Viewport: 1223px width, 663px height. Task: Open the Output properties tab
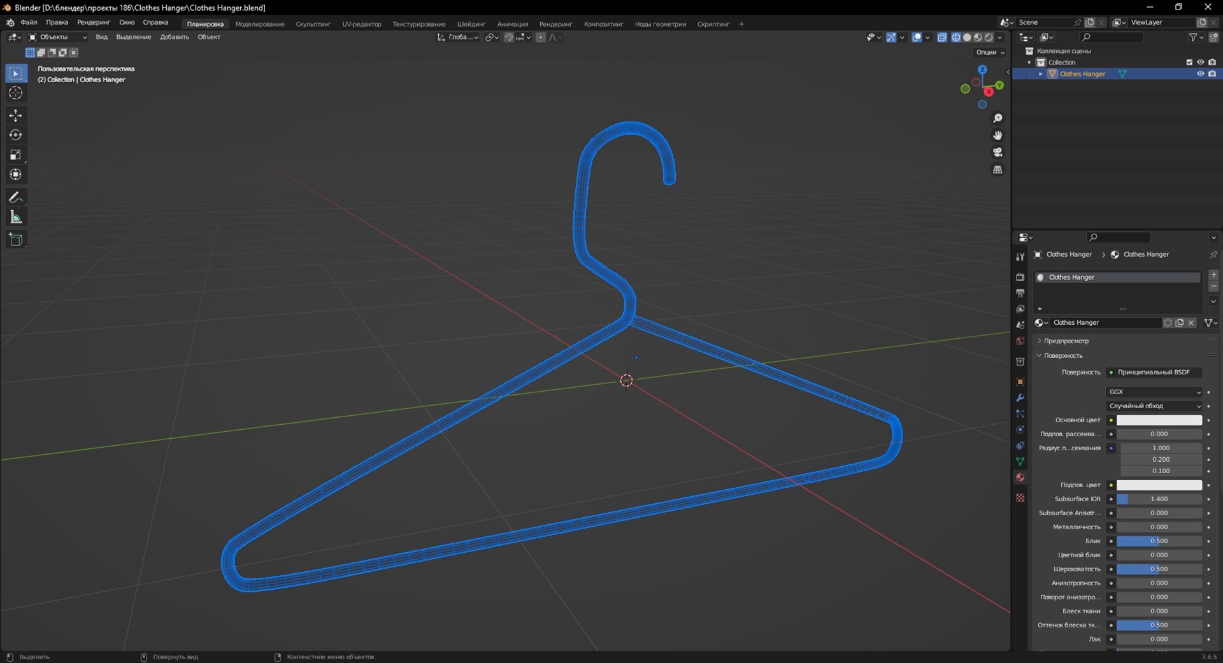click(x=1020, y=293)
